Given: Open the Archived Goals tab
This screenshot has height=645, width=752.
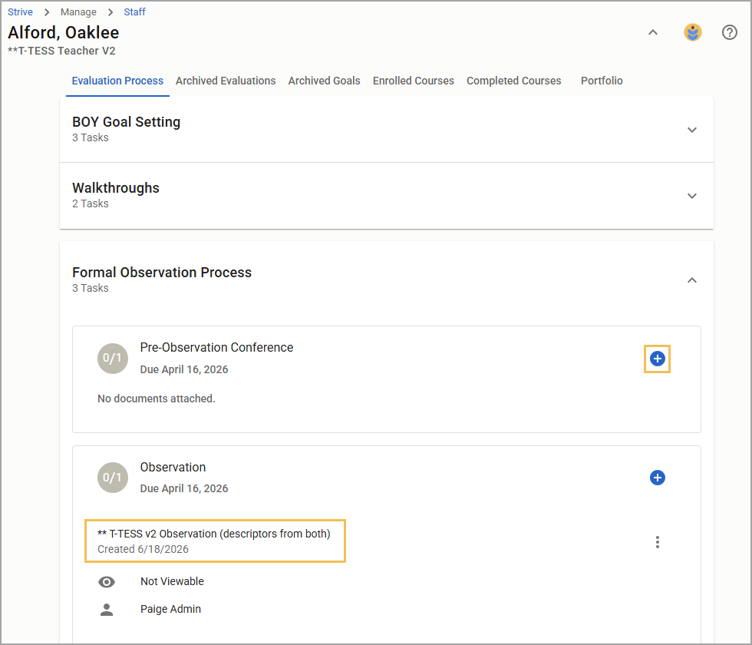Looking at the screenshot, I should click(x=324, y=81).
